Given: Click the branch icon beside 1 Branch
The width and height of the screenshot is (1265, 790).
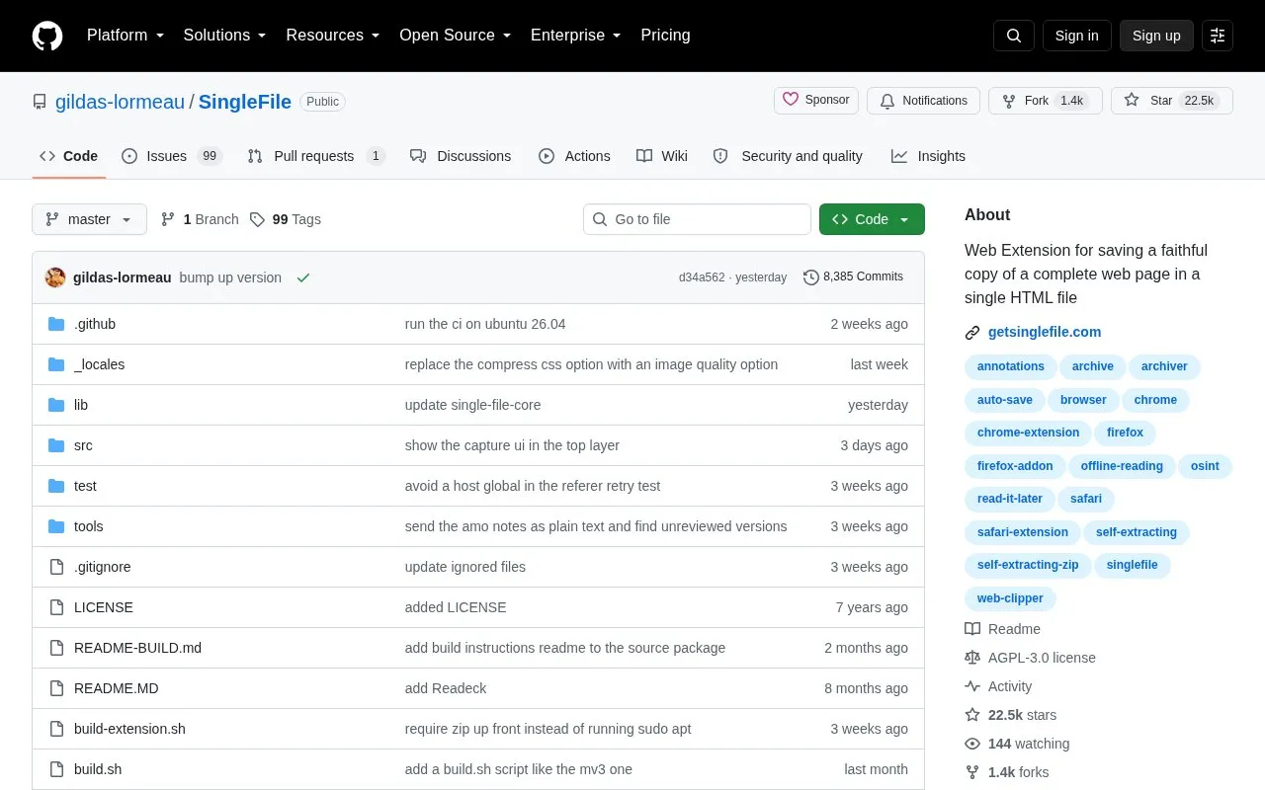Looking at the screenshot, I should pos(168,219).
